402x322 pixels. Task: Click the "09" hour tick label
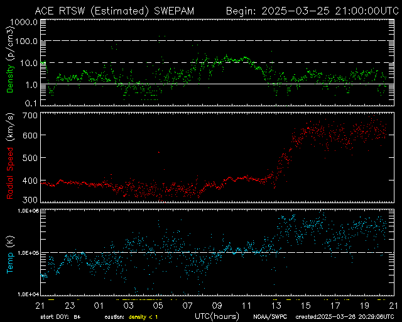217,306
